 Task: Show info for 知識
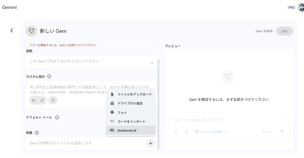[37, 133]
